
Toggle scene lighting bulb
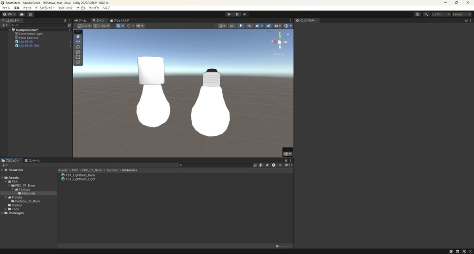tap(241, 26)
